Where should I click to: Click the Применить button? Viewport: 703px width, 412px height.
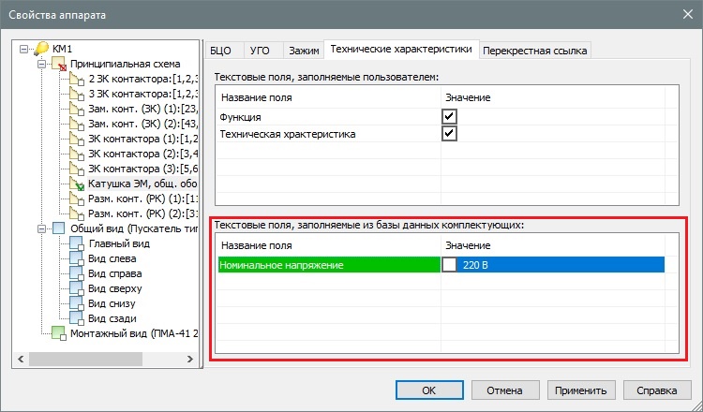point(581,390)
